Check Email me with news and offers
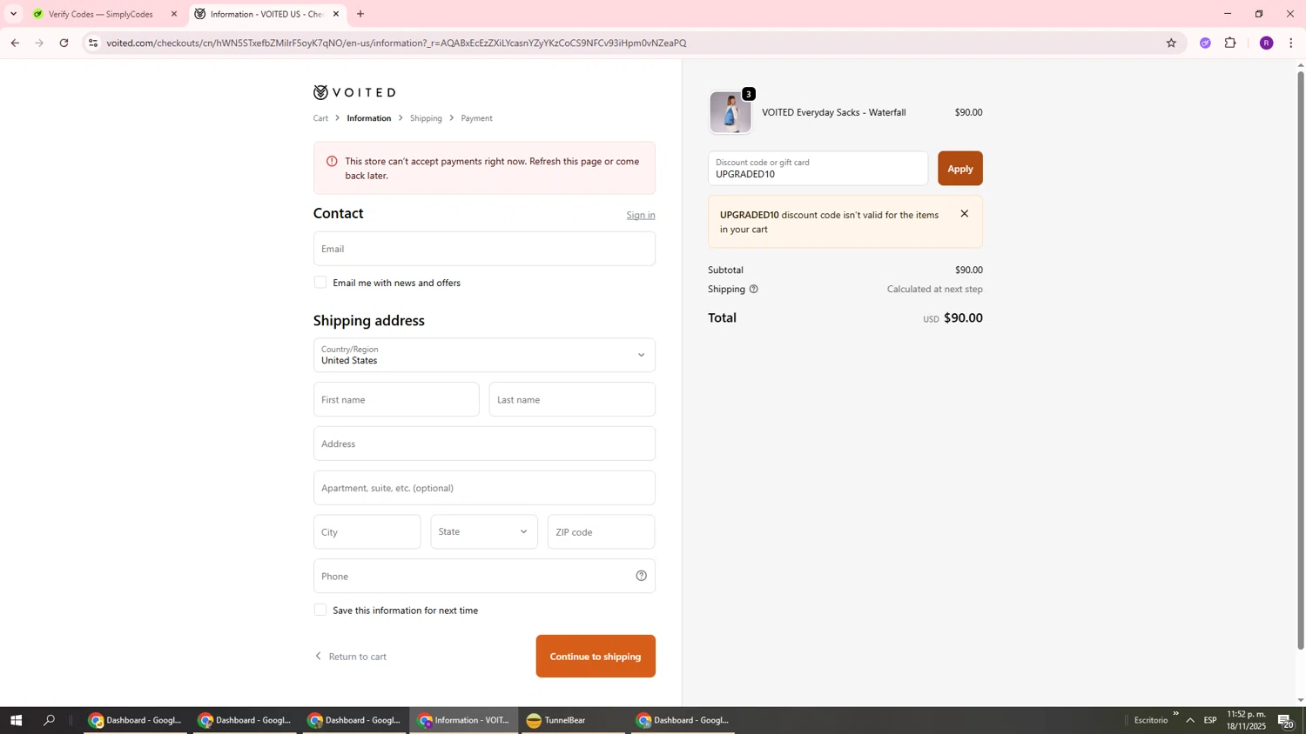 (320, 283)
